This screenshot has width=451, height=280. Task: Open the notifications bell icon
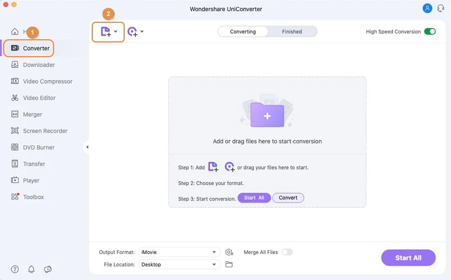31,269
